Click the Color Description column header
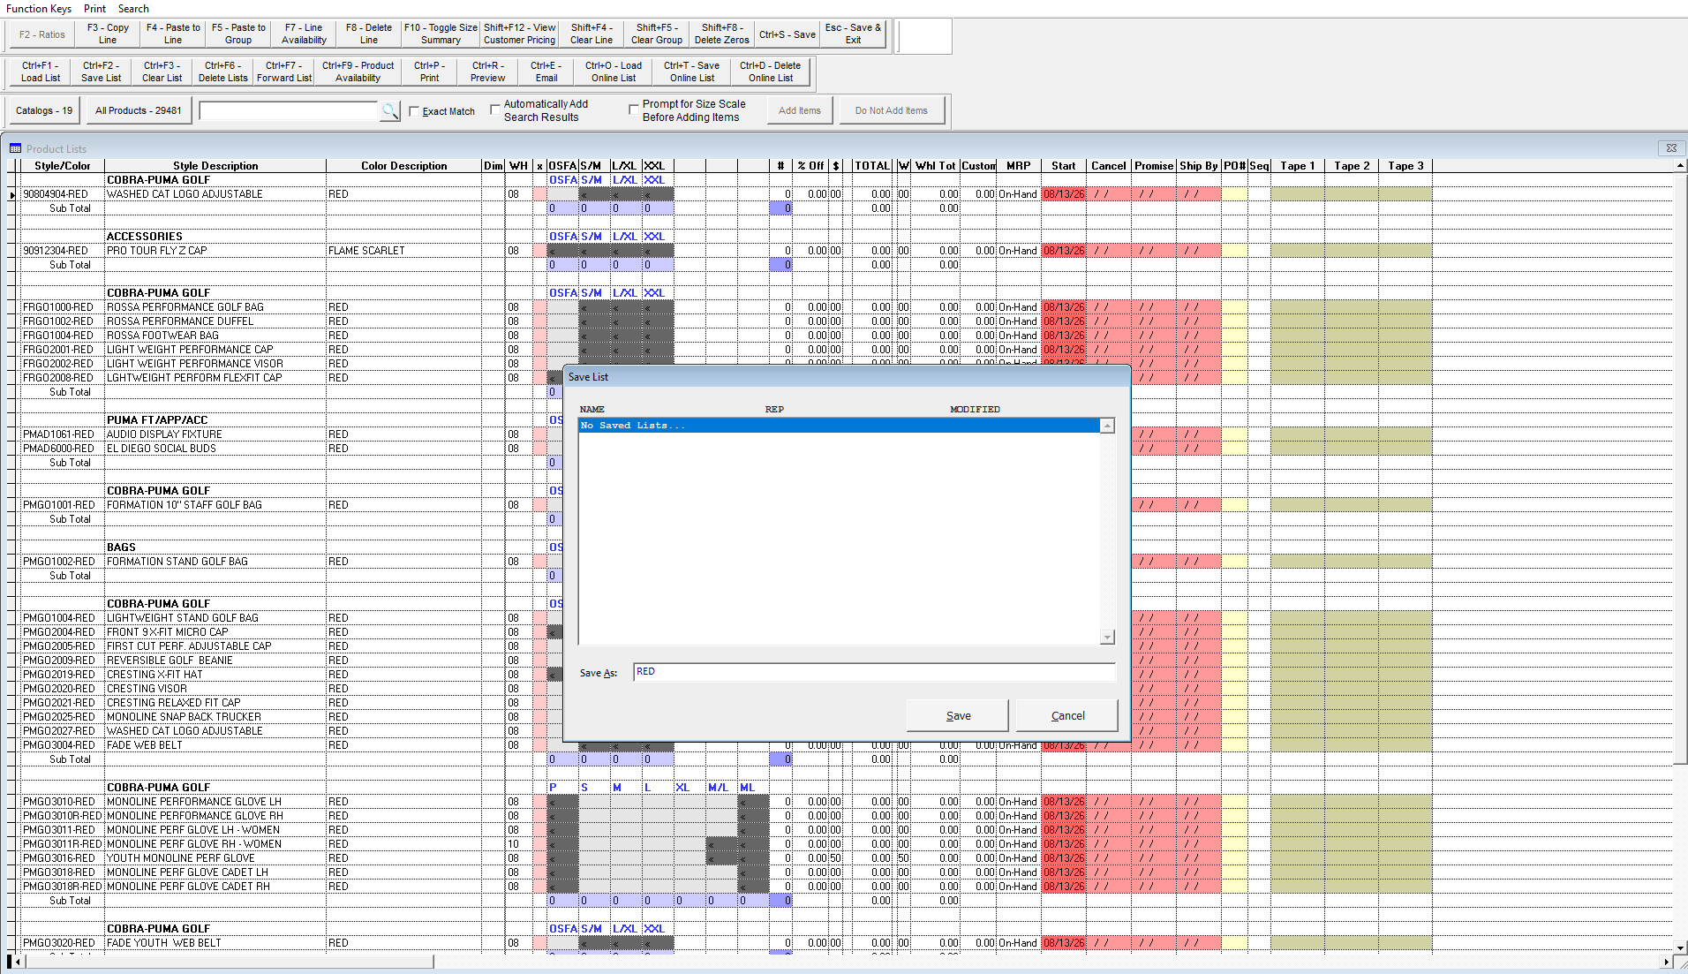Screen dimensions: 1688x974 403,166
